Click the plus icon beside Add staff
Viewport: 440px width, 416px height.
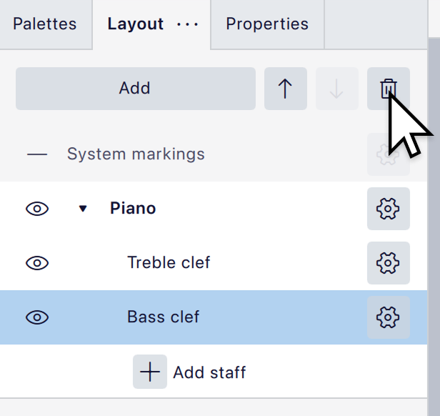[150, 372]
